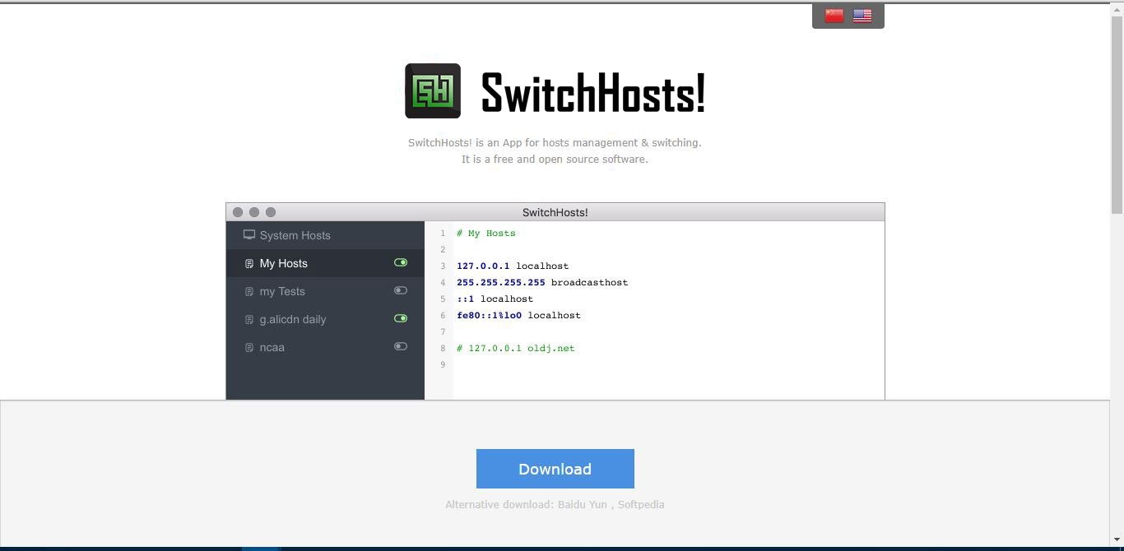Toggle the g.alicdn daily switch
The image size is (1124, 551).
[401, 318]
